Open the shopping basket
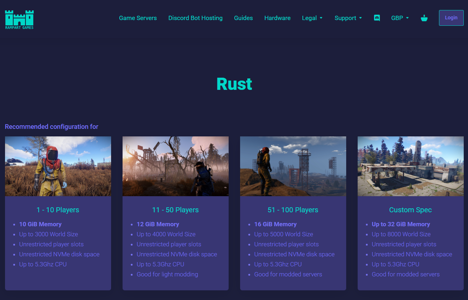The height and width of the screenshot is (300, 468). pos(424,18)
